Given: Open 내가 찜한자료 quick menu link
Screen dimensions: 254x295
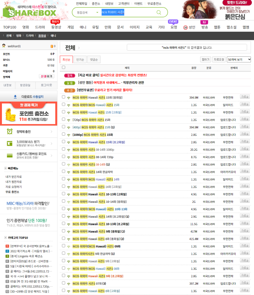Looking at the screenshot, I should [x=14, y=182].
